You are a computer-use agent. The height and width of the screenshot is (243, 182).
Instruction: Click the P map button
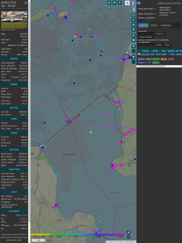point(133,46)
